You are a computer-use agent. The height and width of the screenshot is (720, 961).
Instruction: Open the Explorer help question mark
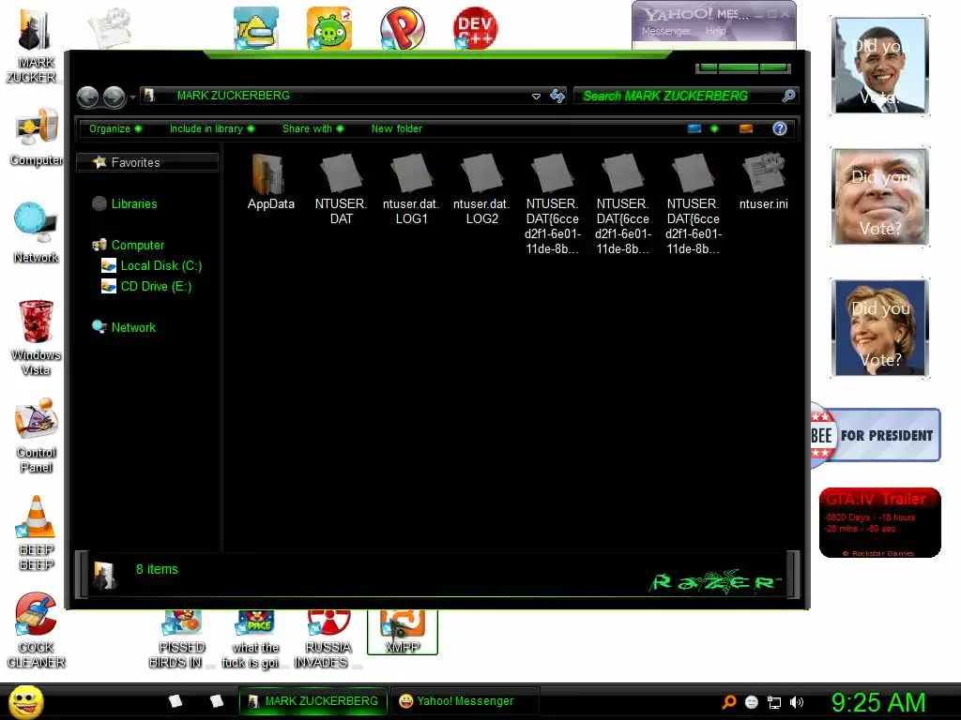780,128
